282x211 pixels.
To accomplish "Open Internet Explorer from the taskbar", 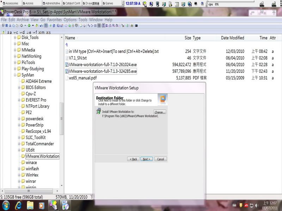I will pyautogui.click(x=17, y=205).
